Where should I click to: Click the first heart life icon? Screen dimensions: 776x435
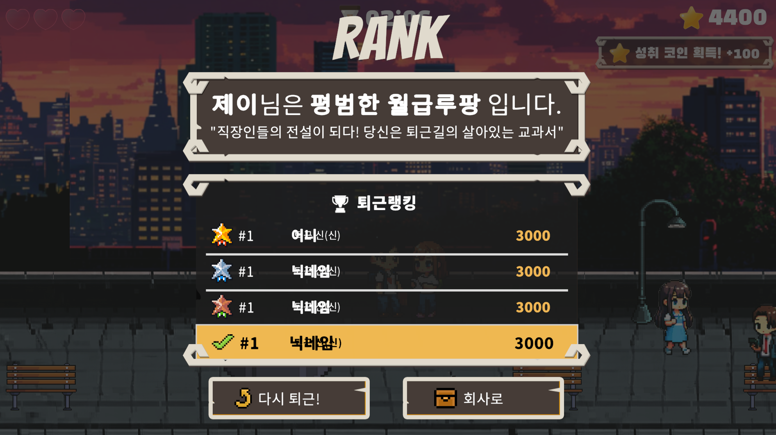click(x=18, y=19)
